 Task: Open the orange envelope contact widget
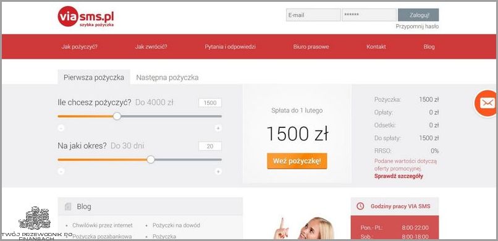coord(487,103)
